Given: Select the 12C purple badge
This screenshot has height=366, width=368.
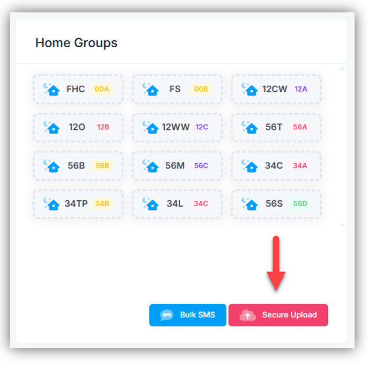Looking at the screenshot, I should click(x=202, y=127).
